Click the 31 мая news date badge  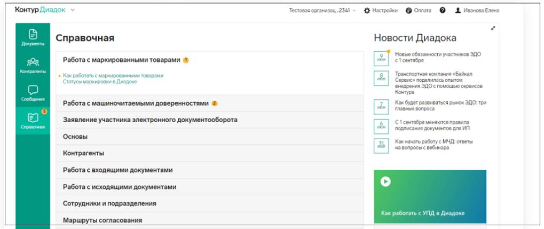coord(381,146)
